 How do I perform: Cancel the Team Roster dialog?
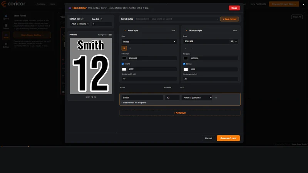click(x=208, y=138)
